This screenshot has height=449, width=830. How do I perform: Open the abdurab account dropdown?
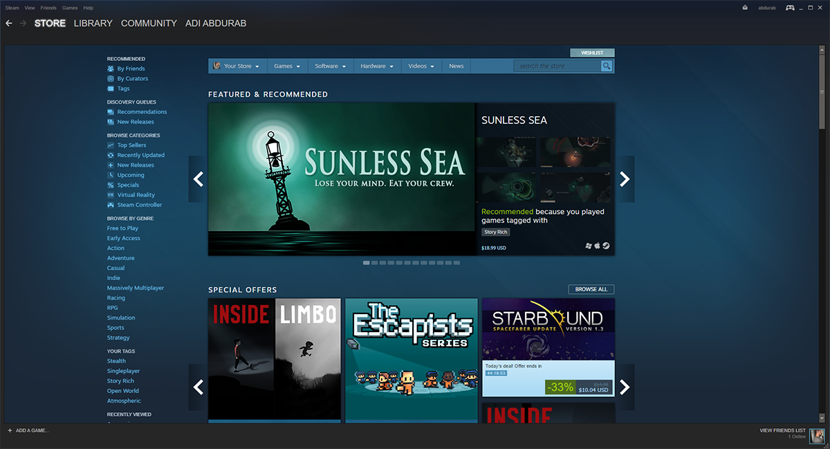click(766, 8)
